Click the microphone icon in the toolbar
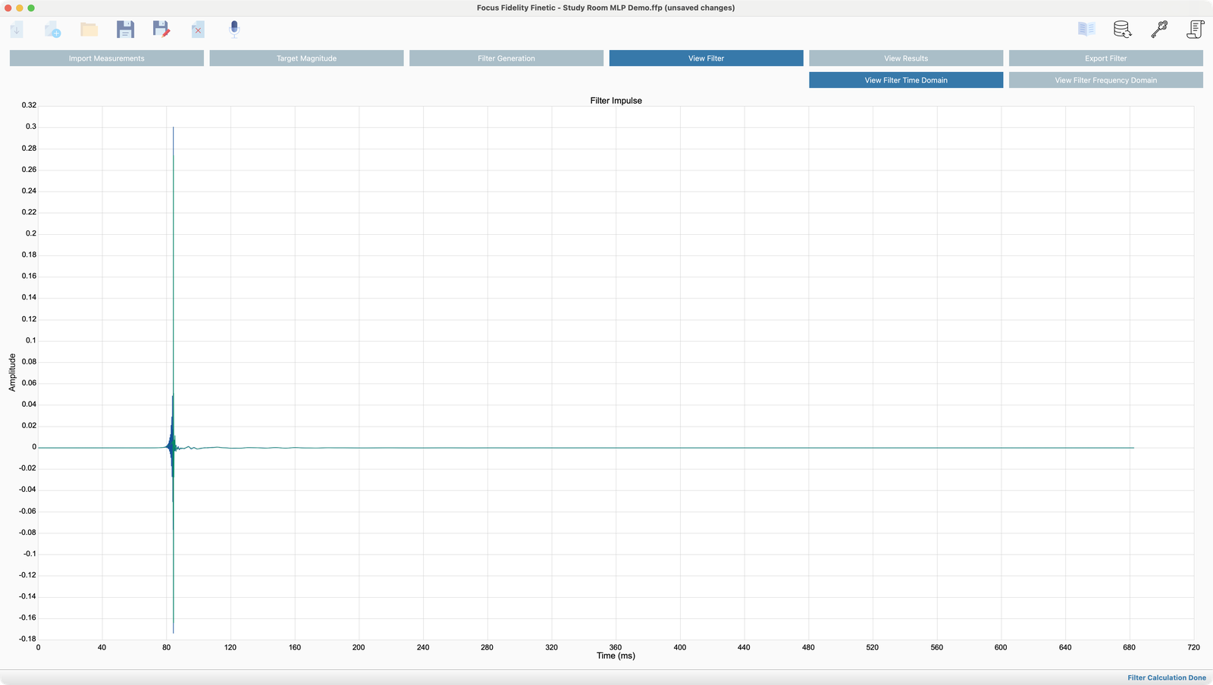 pyautogui.click(x=234, y=30)
